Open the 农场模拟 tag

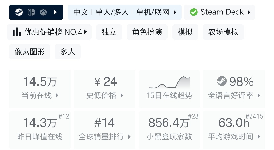tap(223, 32)
